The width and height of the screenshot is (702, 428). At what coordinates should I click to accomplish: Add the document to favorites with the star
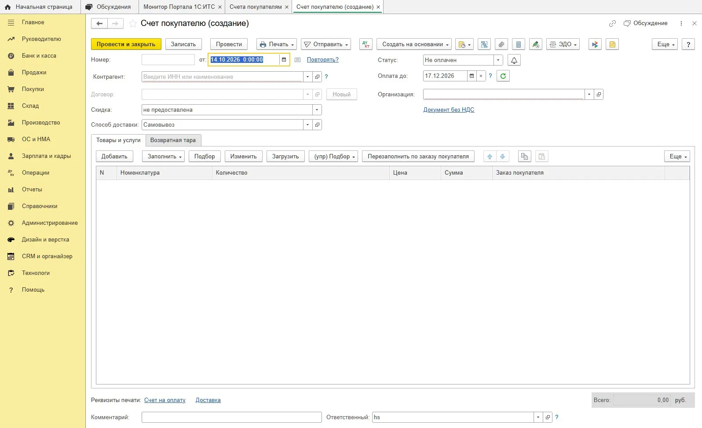tap(133, 23)
